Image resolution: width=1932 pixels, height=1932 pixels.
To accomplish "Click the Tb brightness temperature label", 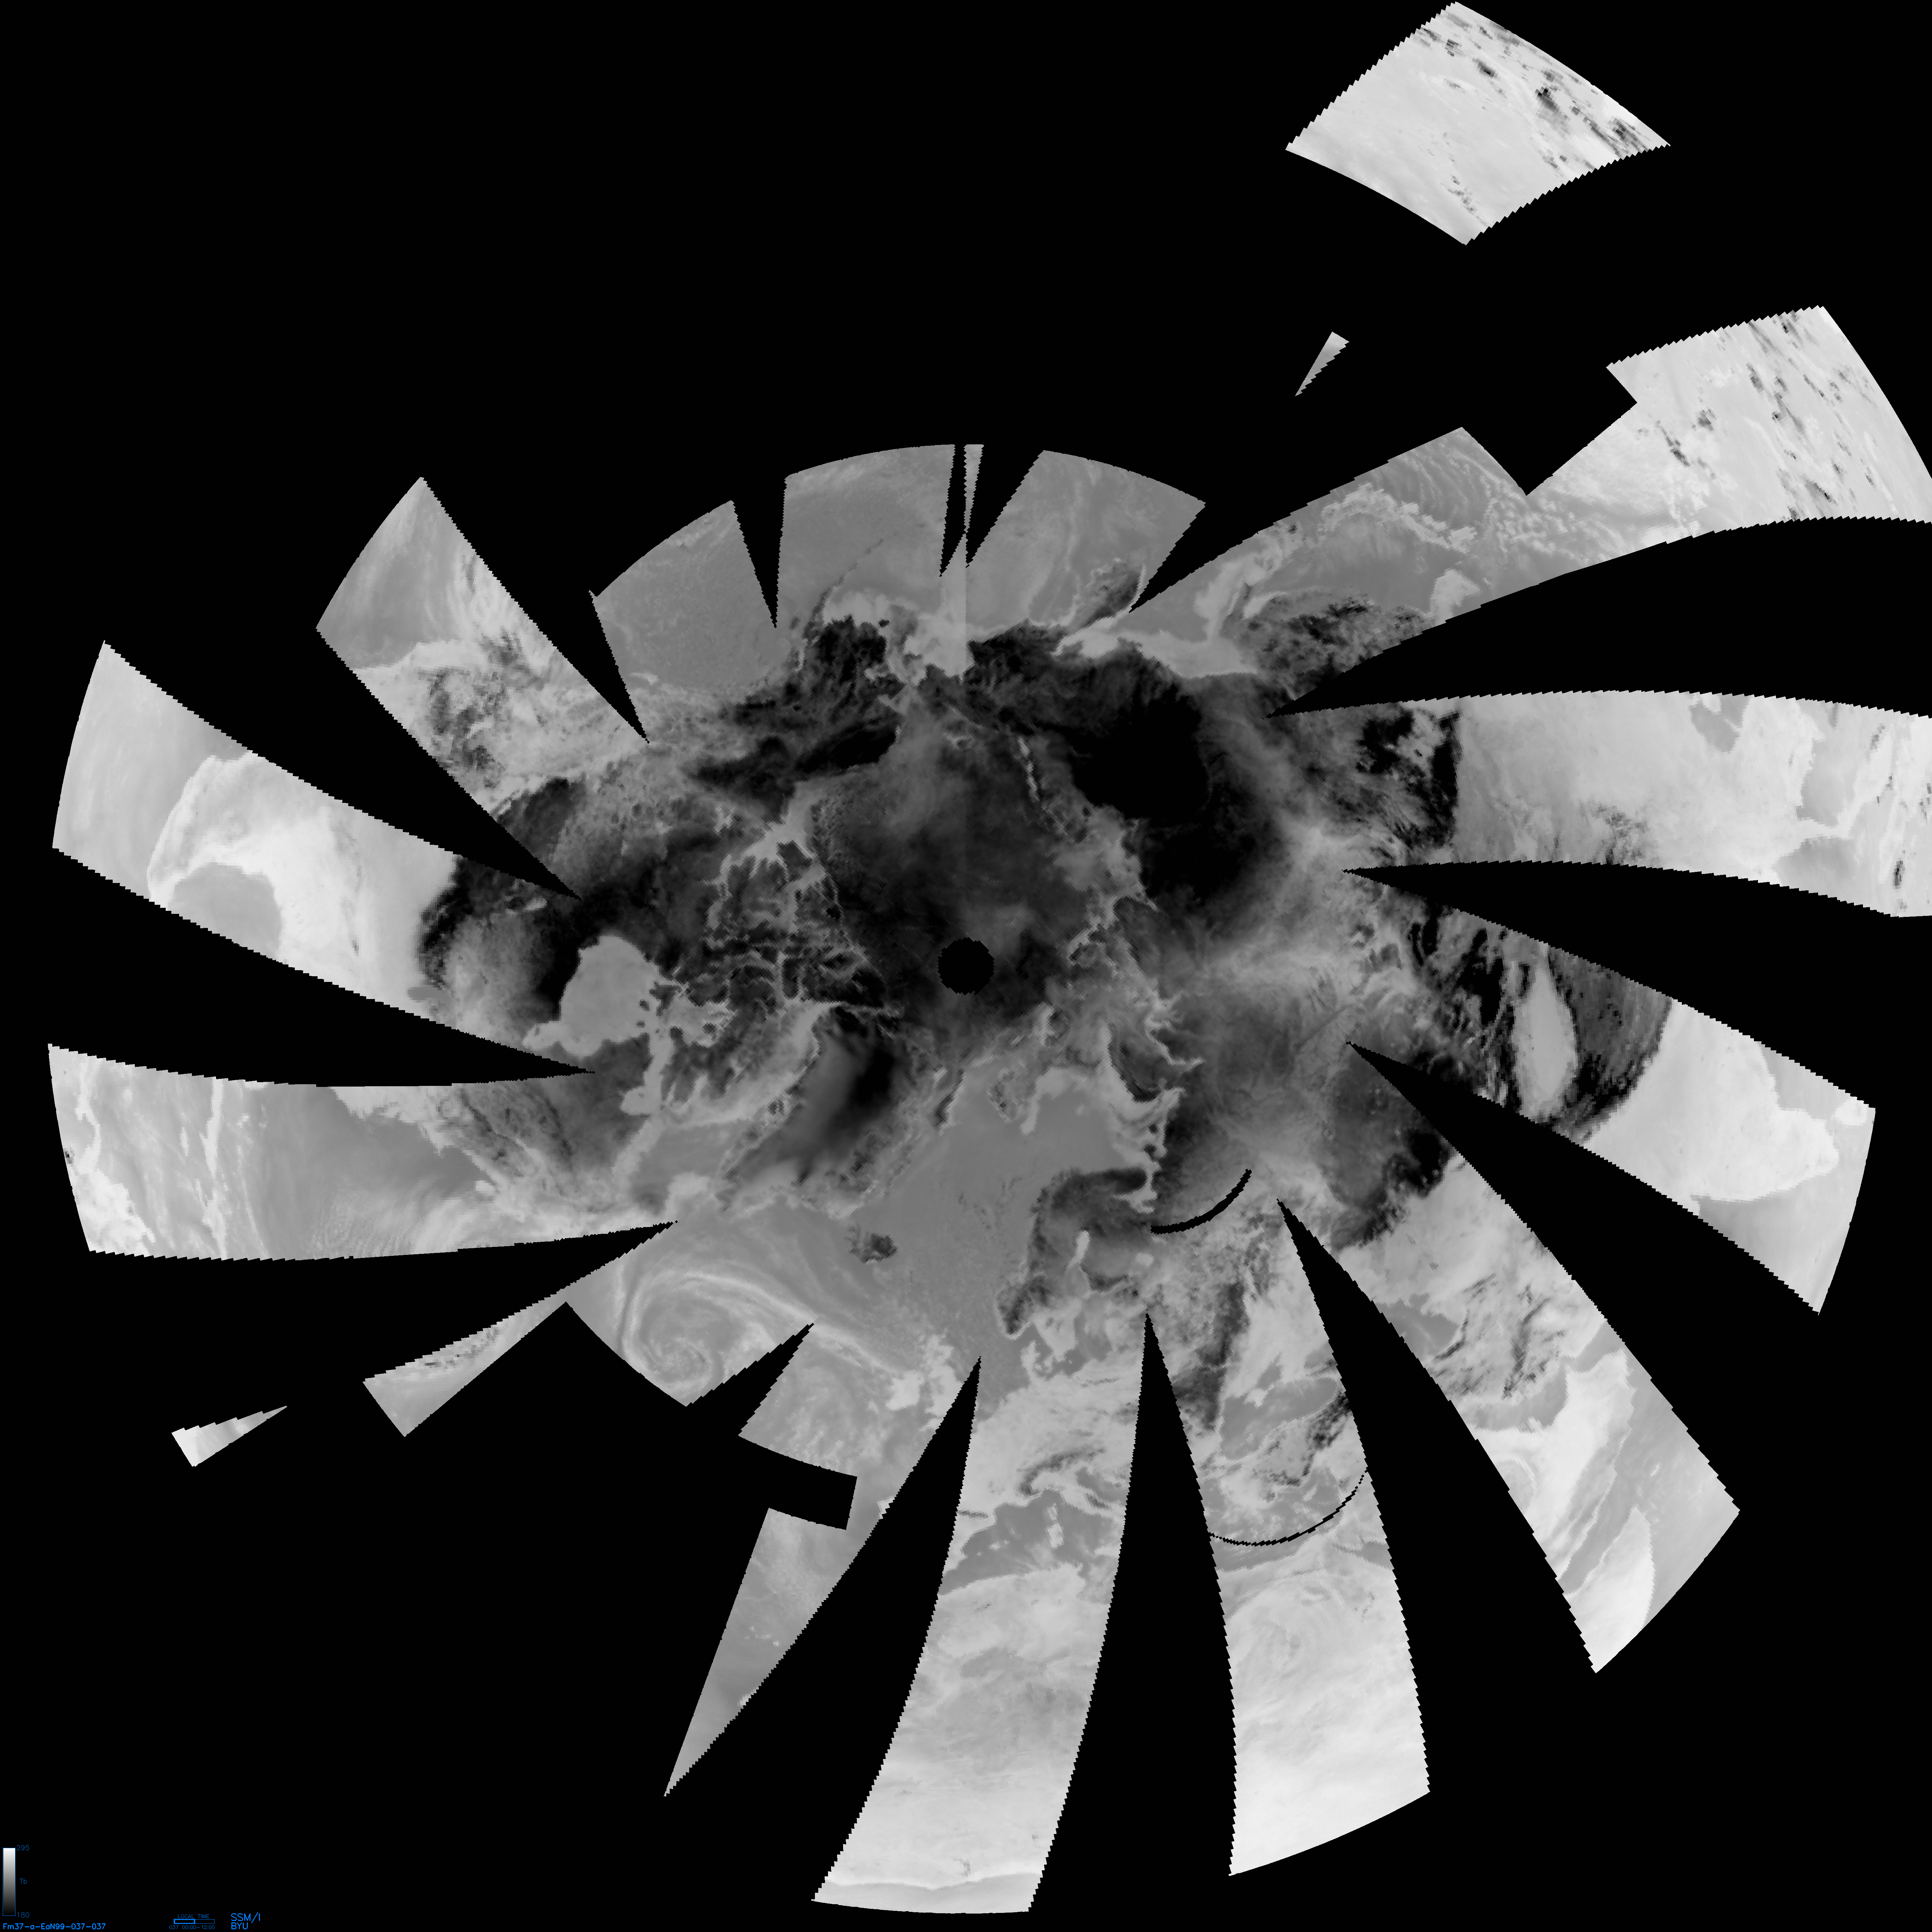I will coord(23,1881).
